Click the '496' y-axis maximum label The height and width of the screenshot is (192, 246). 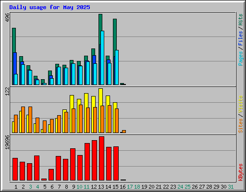7,17
